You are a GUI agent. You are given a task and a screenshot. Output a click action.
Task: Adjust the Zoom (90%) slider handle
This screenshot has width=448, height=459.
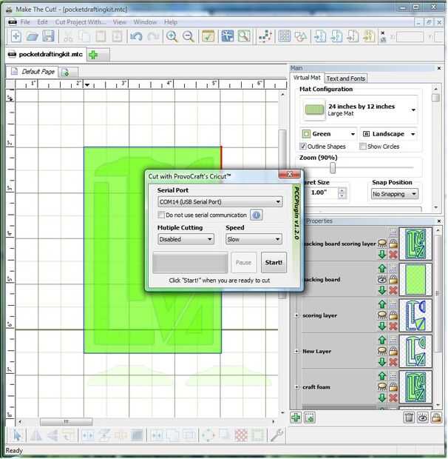coord(333,168)
